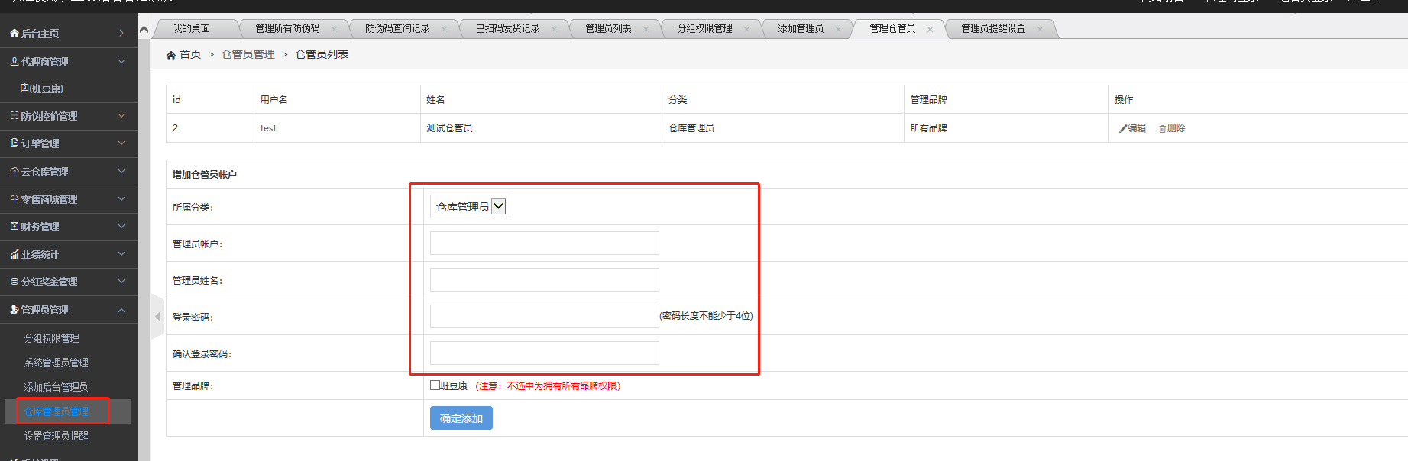Switch to the 添加管理员 tab
Screen dimensions: 1408x461
(801, 29)
